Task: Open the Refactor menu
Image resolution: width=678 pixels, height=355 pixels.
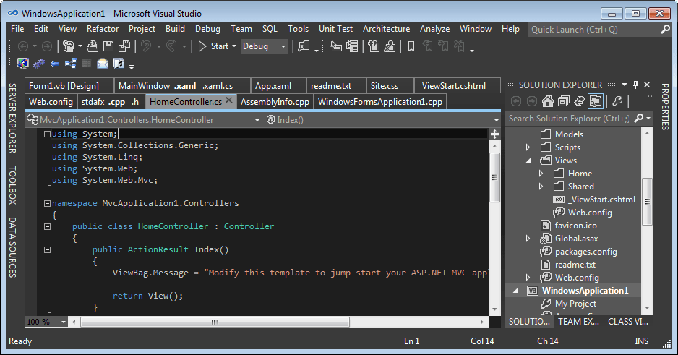Action: [x=103, y=29]
